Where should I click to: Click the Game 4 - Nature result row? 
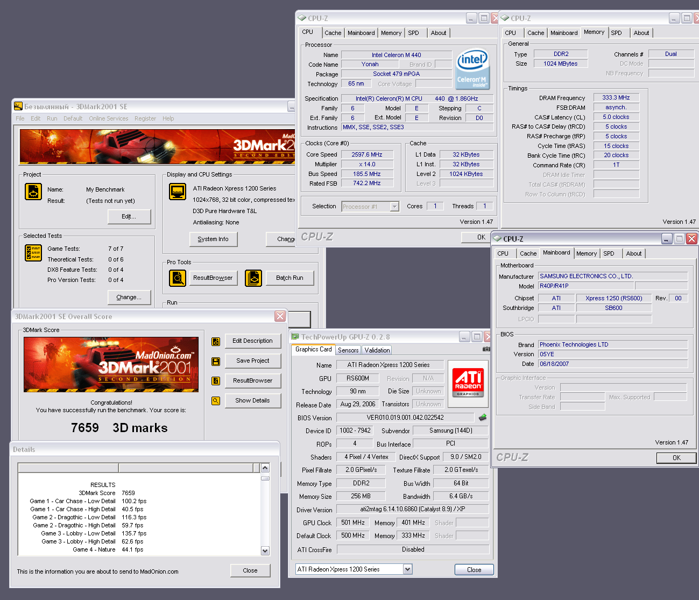click(x=139, y=549)
